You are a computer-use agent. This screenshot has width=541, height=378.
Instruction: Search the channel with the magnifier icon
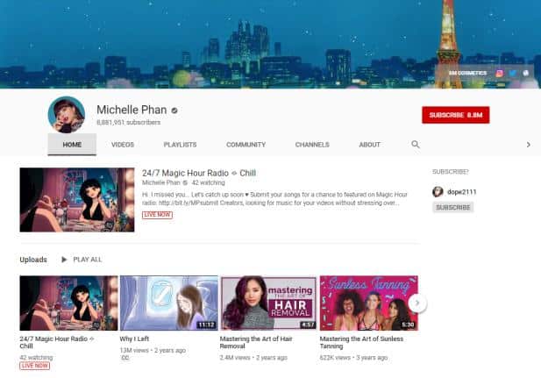[416, 145]
